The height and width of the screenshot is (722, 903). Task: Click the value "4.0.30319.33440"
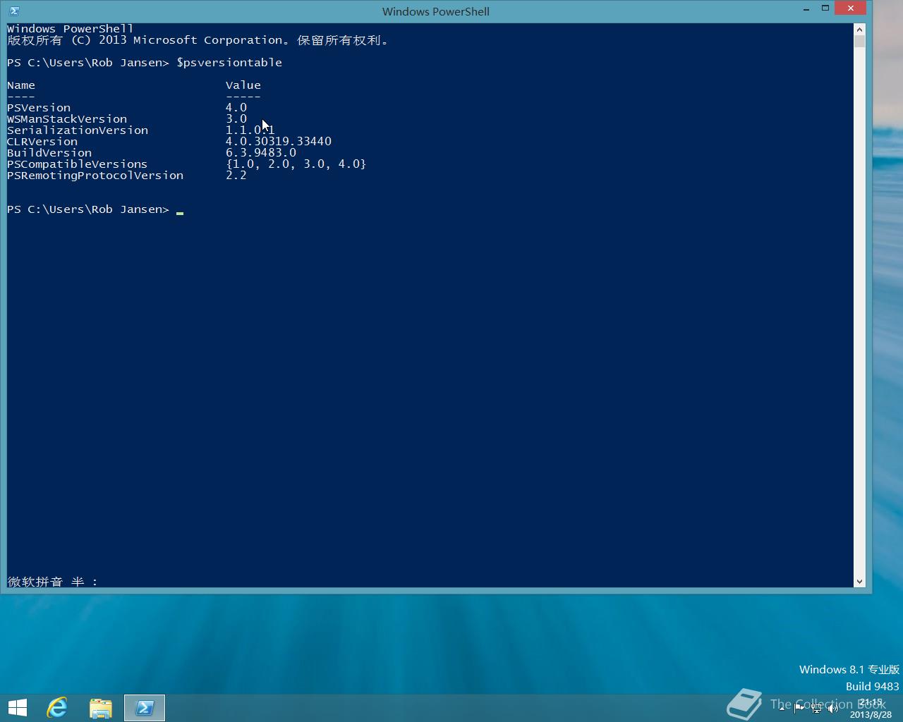coord(279,142)
